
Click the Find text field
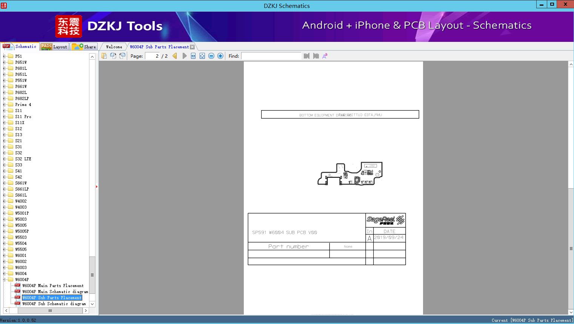271,56
